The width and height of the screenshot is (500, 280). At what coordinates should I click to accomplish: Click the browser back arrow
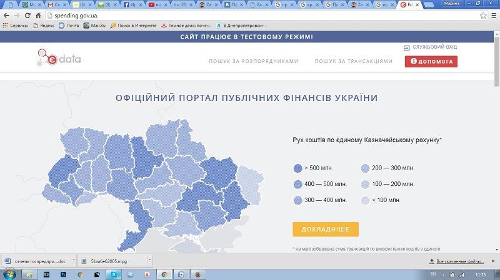(x=6, y=16)
